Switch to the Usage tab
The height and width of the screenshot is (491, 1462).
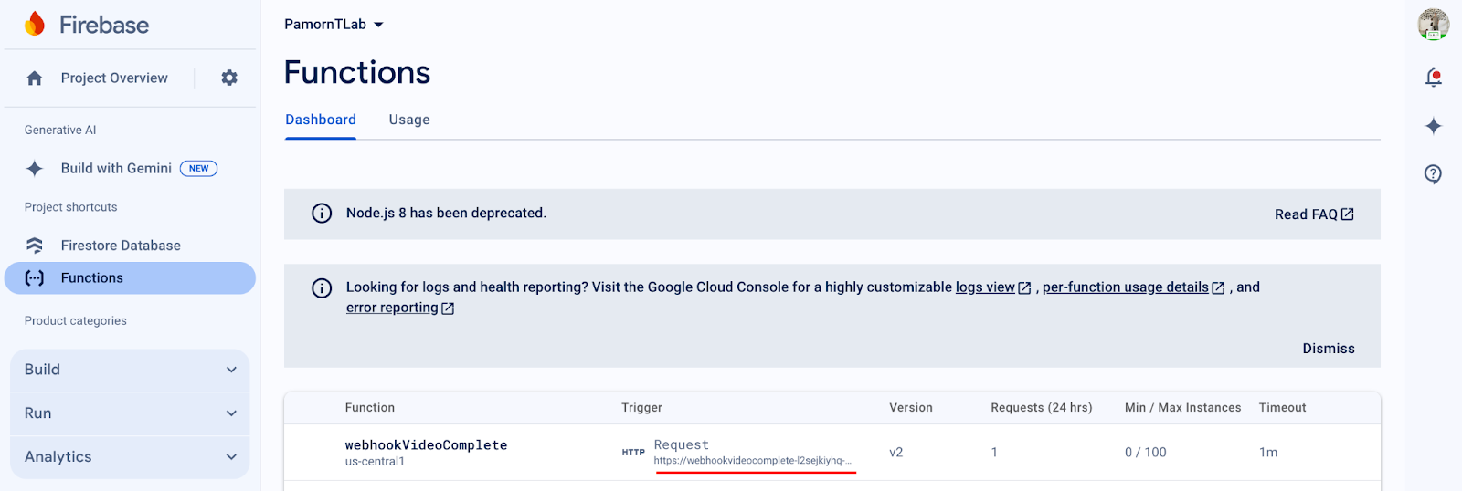(x=409, y=120)
